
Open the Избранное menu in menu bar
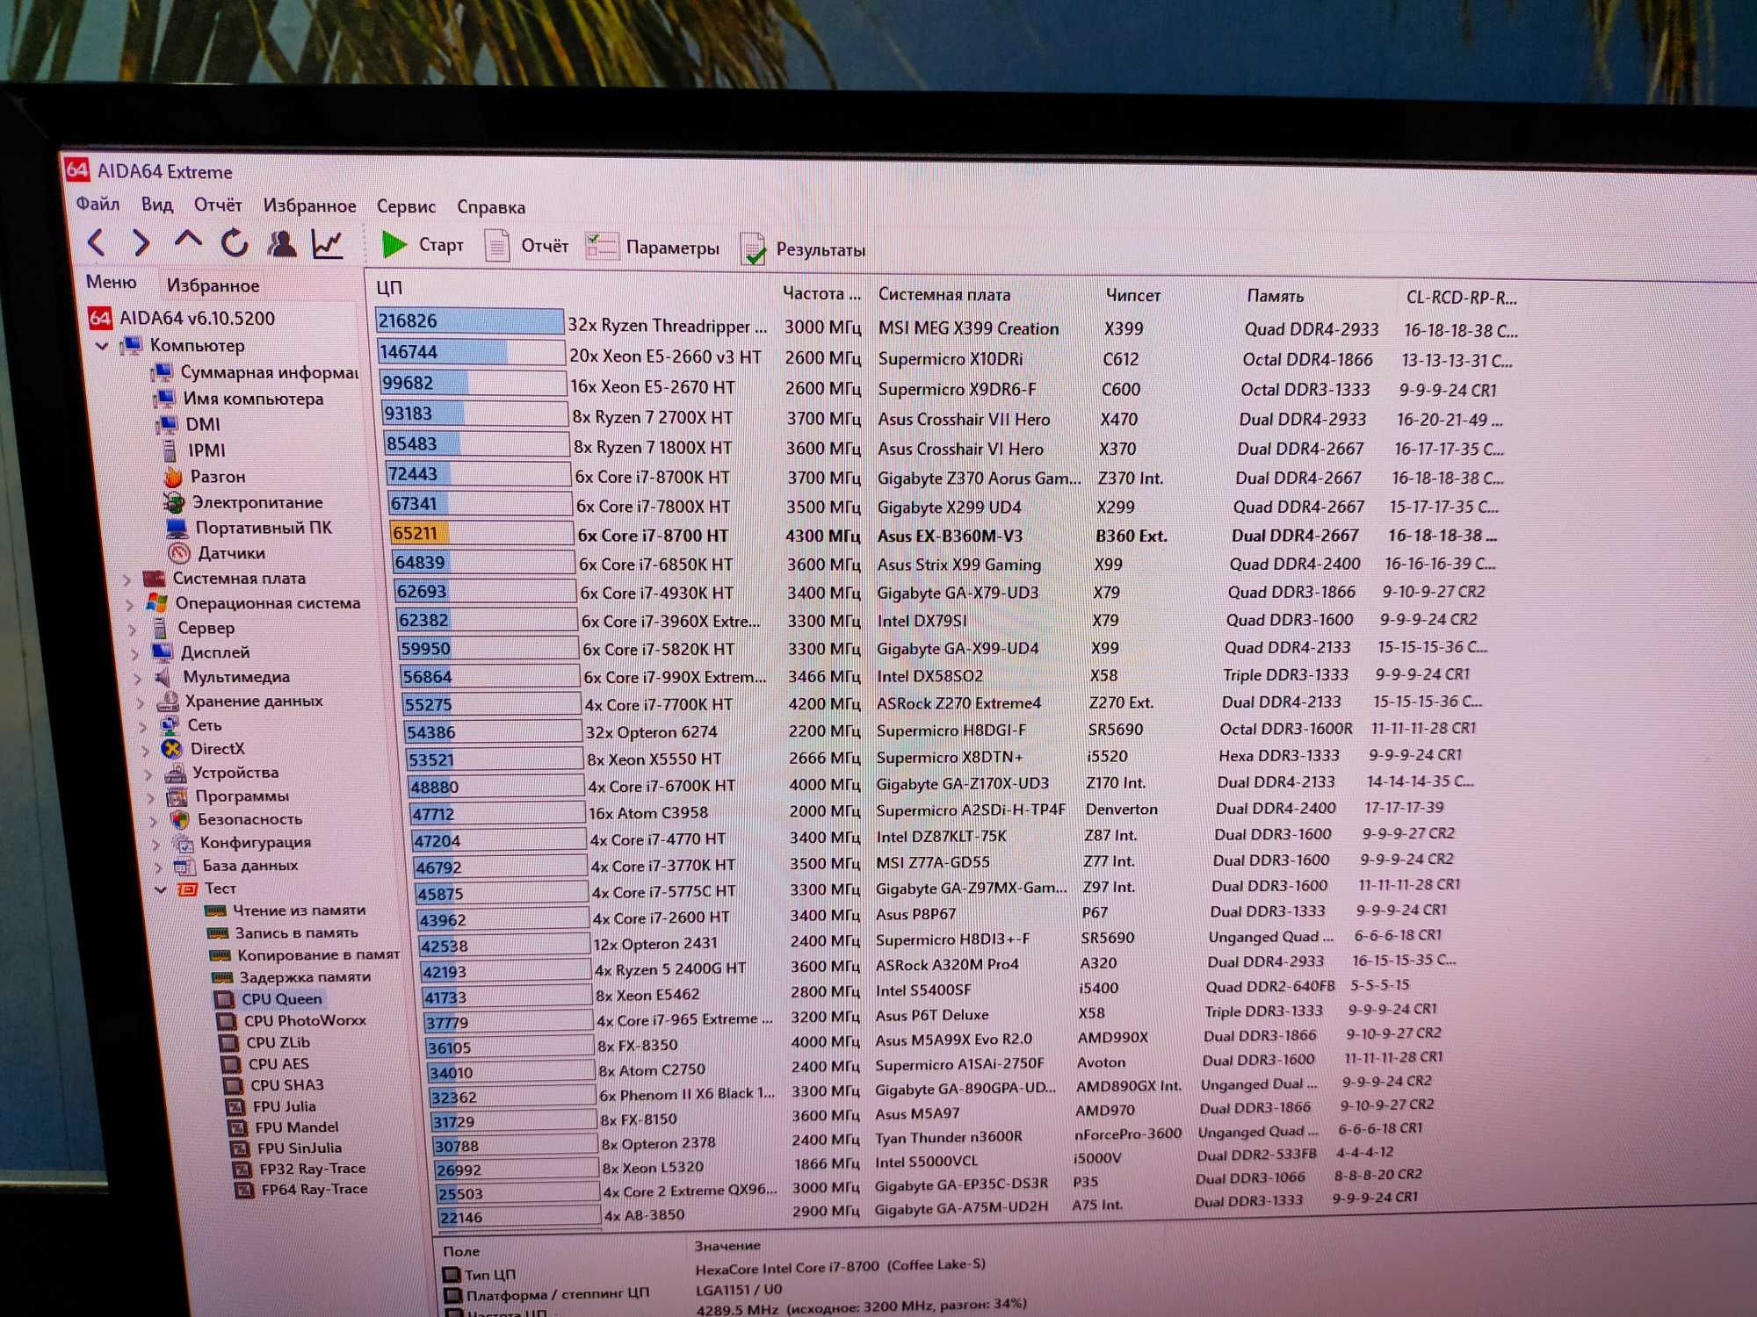tap(309, 206)
